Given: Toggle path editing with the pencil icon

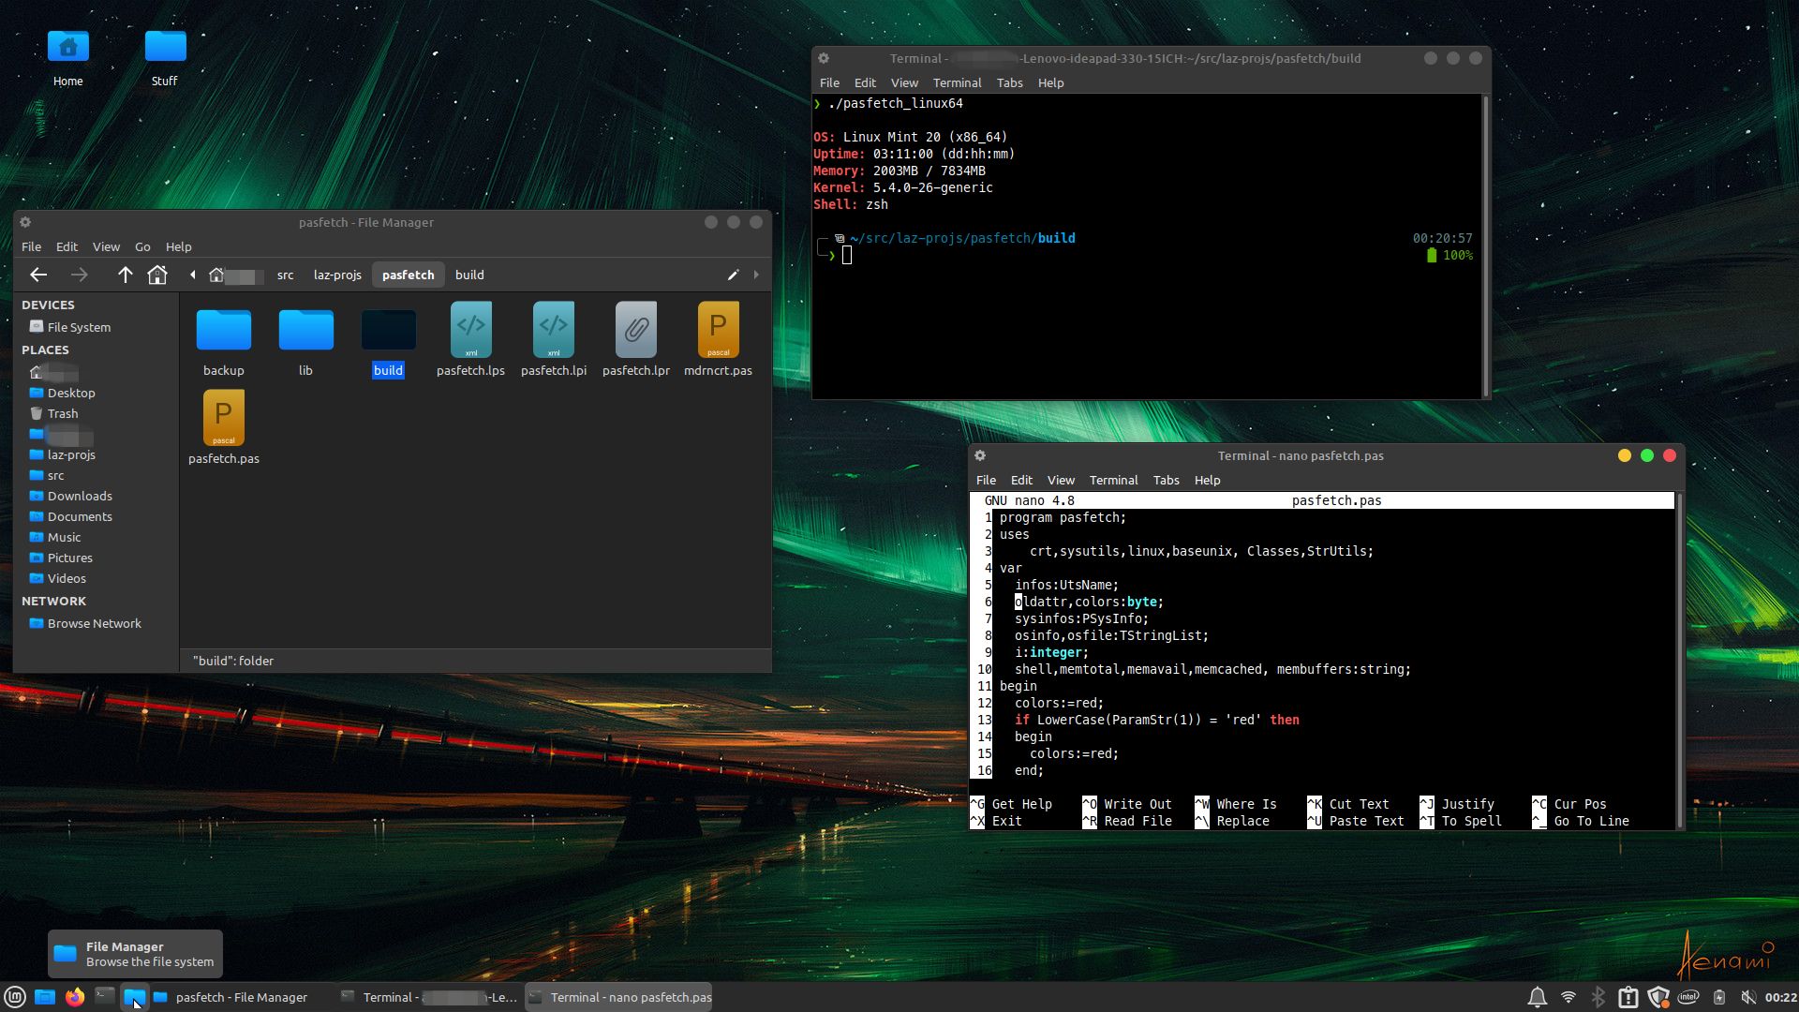Looking at the screenshot, I should 734,275.
